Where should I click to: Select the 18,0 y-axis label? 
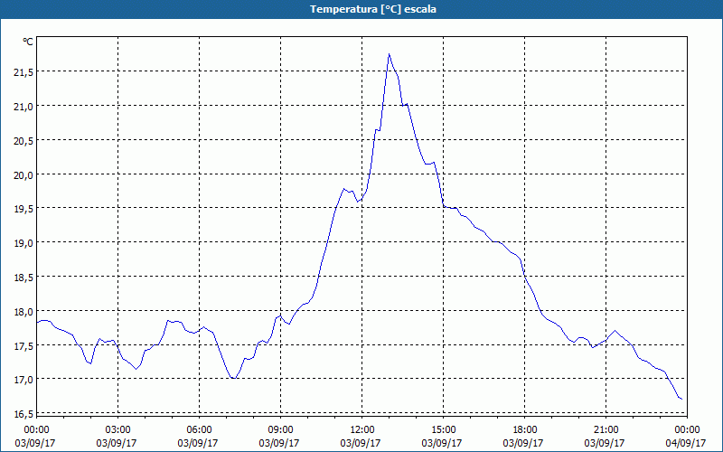pos(23,312)
